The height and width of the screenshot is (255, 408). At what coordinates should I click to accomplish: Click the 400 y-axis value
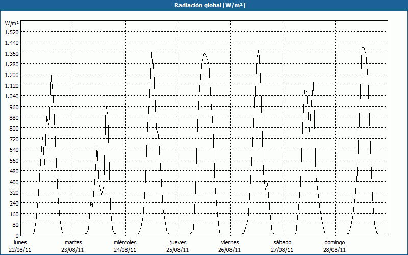point(14,182)
